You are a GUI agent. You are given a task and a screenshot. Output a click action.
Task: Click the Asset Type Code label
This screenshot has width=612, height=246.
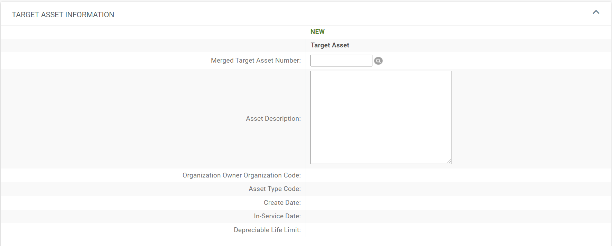(x=275, y=189)
